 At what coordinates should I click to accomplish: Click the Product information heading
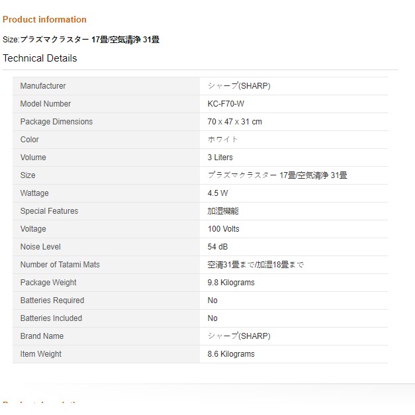tap(44, 19)
